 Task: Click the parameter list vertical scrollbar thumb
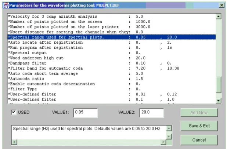pyautogui.click(x=219, y=85)
